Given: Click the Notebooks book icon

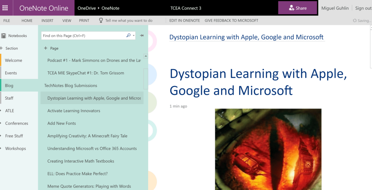Looking at the screenshot, I should coord(3,36).
